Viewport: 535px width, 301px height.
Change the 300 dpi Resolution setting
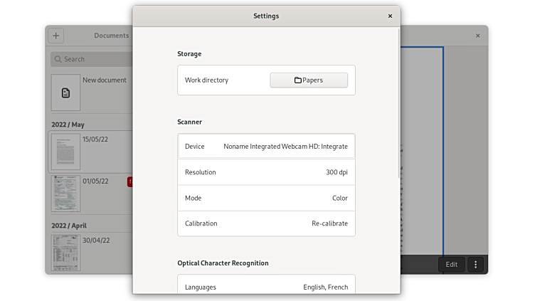(x=266, y=172)
